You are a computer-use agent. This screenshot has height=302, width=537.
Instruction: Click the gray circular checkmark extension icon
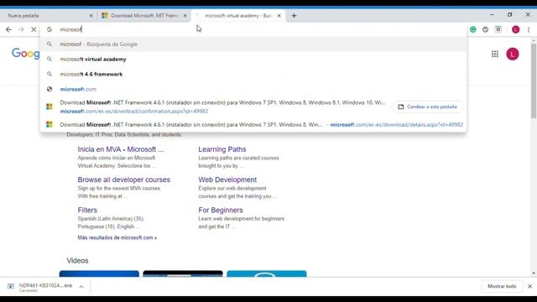485,30
